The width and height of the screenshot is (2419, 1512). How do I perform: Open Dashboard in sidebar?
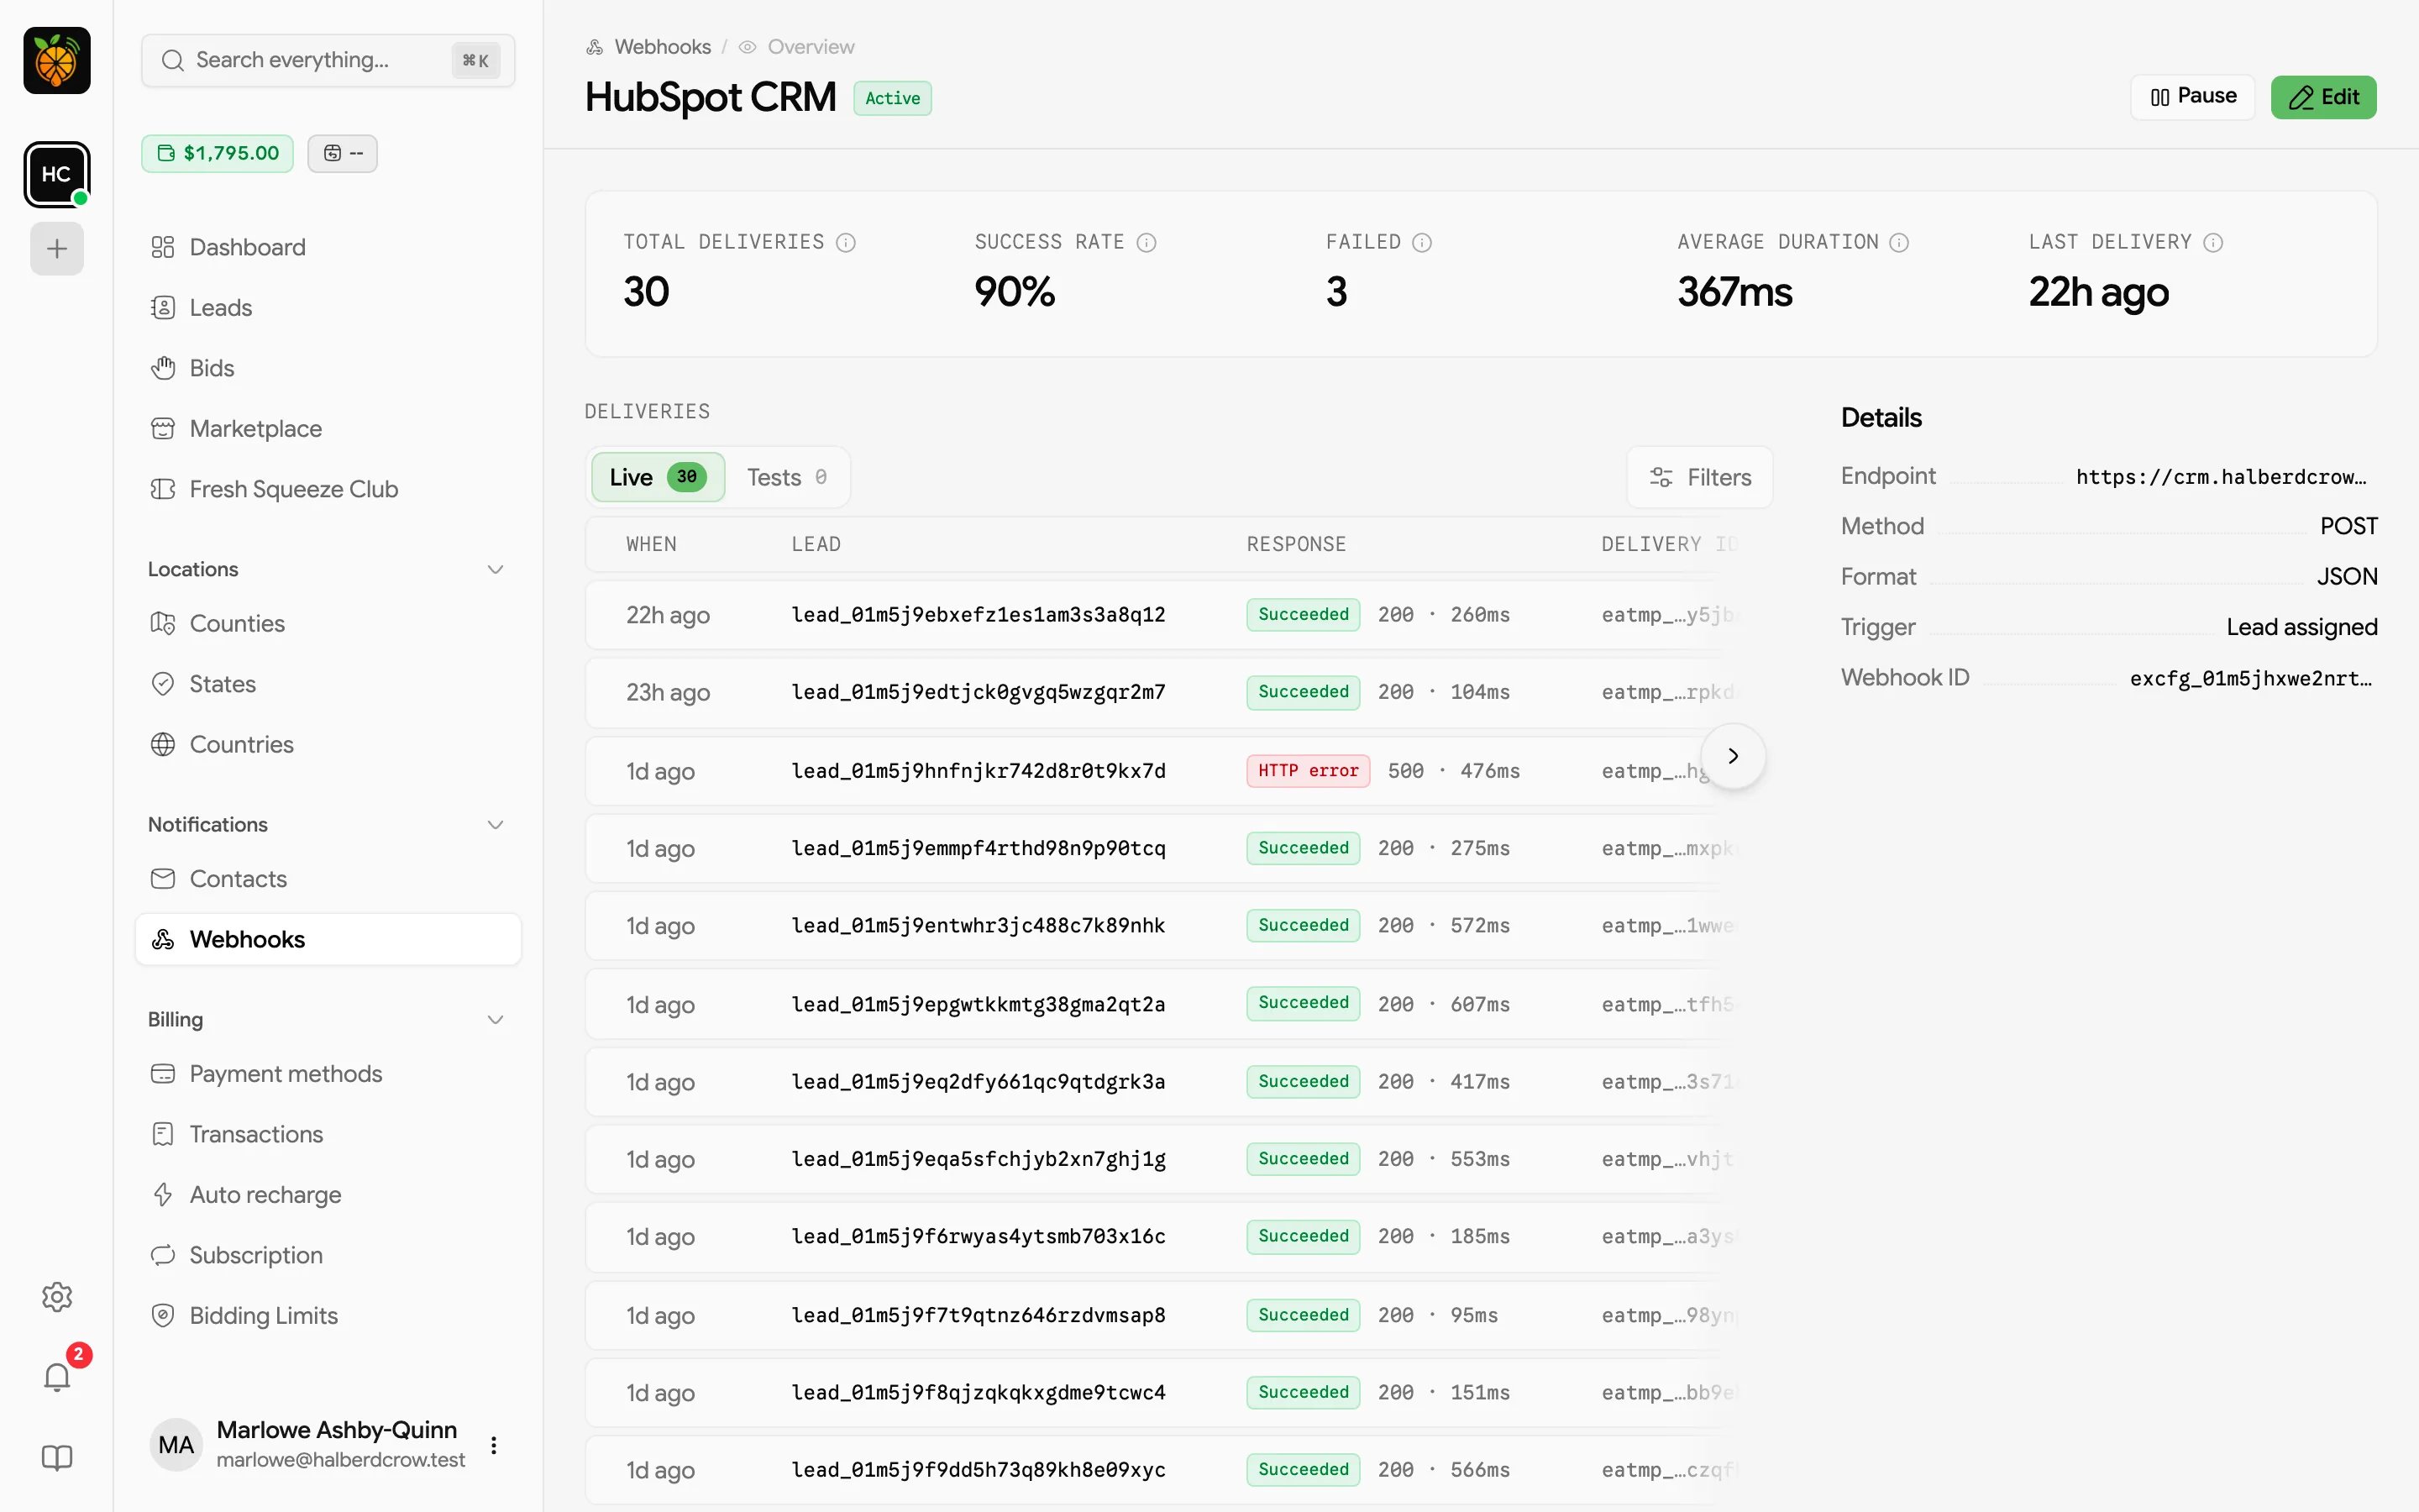[328, 247]
